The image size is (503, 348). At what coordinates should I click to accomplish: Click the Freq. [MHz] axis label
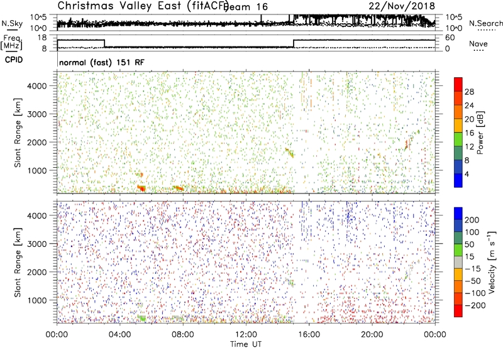click(11, 43)
